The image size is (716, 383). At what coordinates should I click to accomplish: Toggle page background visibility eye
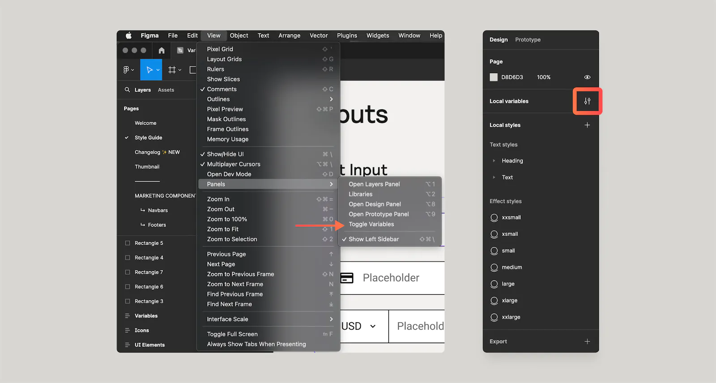pyautogui.click(x=587, y=77)
